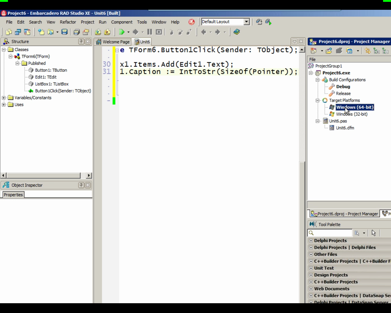Select ListBox1: TListBox in Structure tree
Image resolution: width=391 pixels, height=313 pixels.
pyautogui.click(x=52, y=84)
